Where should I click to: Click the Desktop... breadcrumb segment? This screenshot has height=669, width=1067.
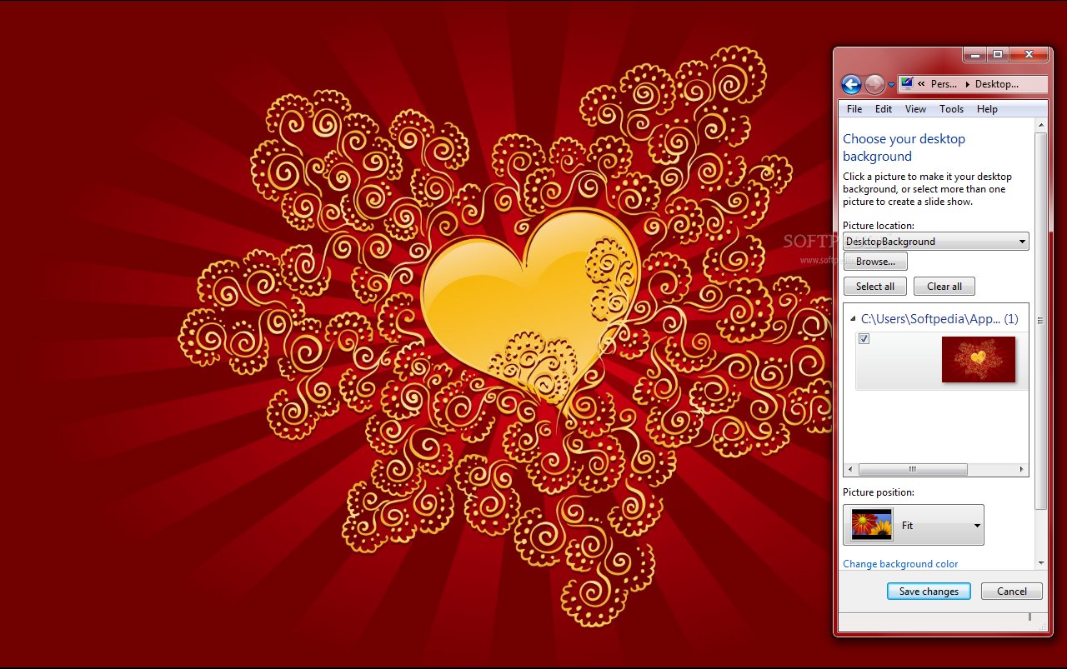[996, 84]
